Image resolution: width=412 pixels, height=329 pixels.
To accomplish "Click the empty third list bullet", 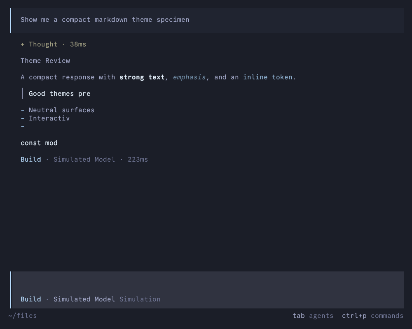I will coord(23,127).
